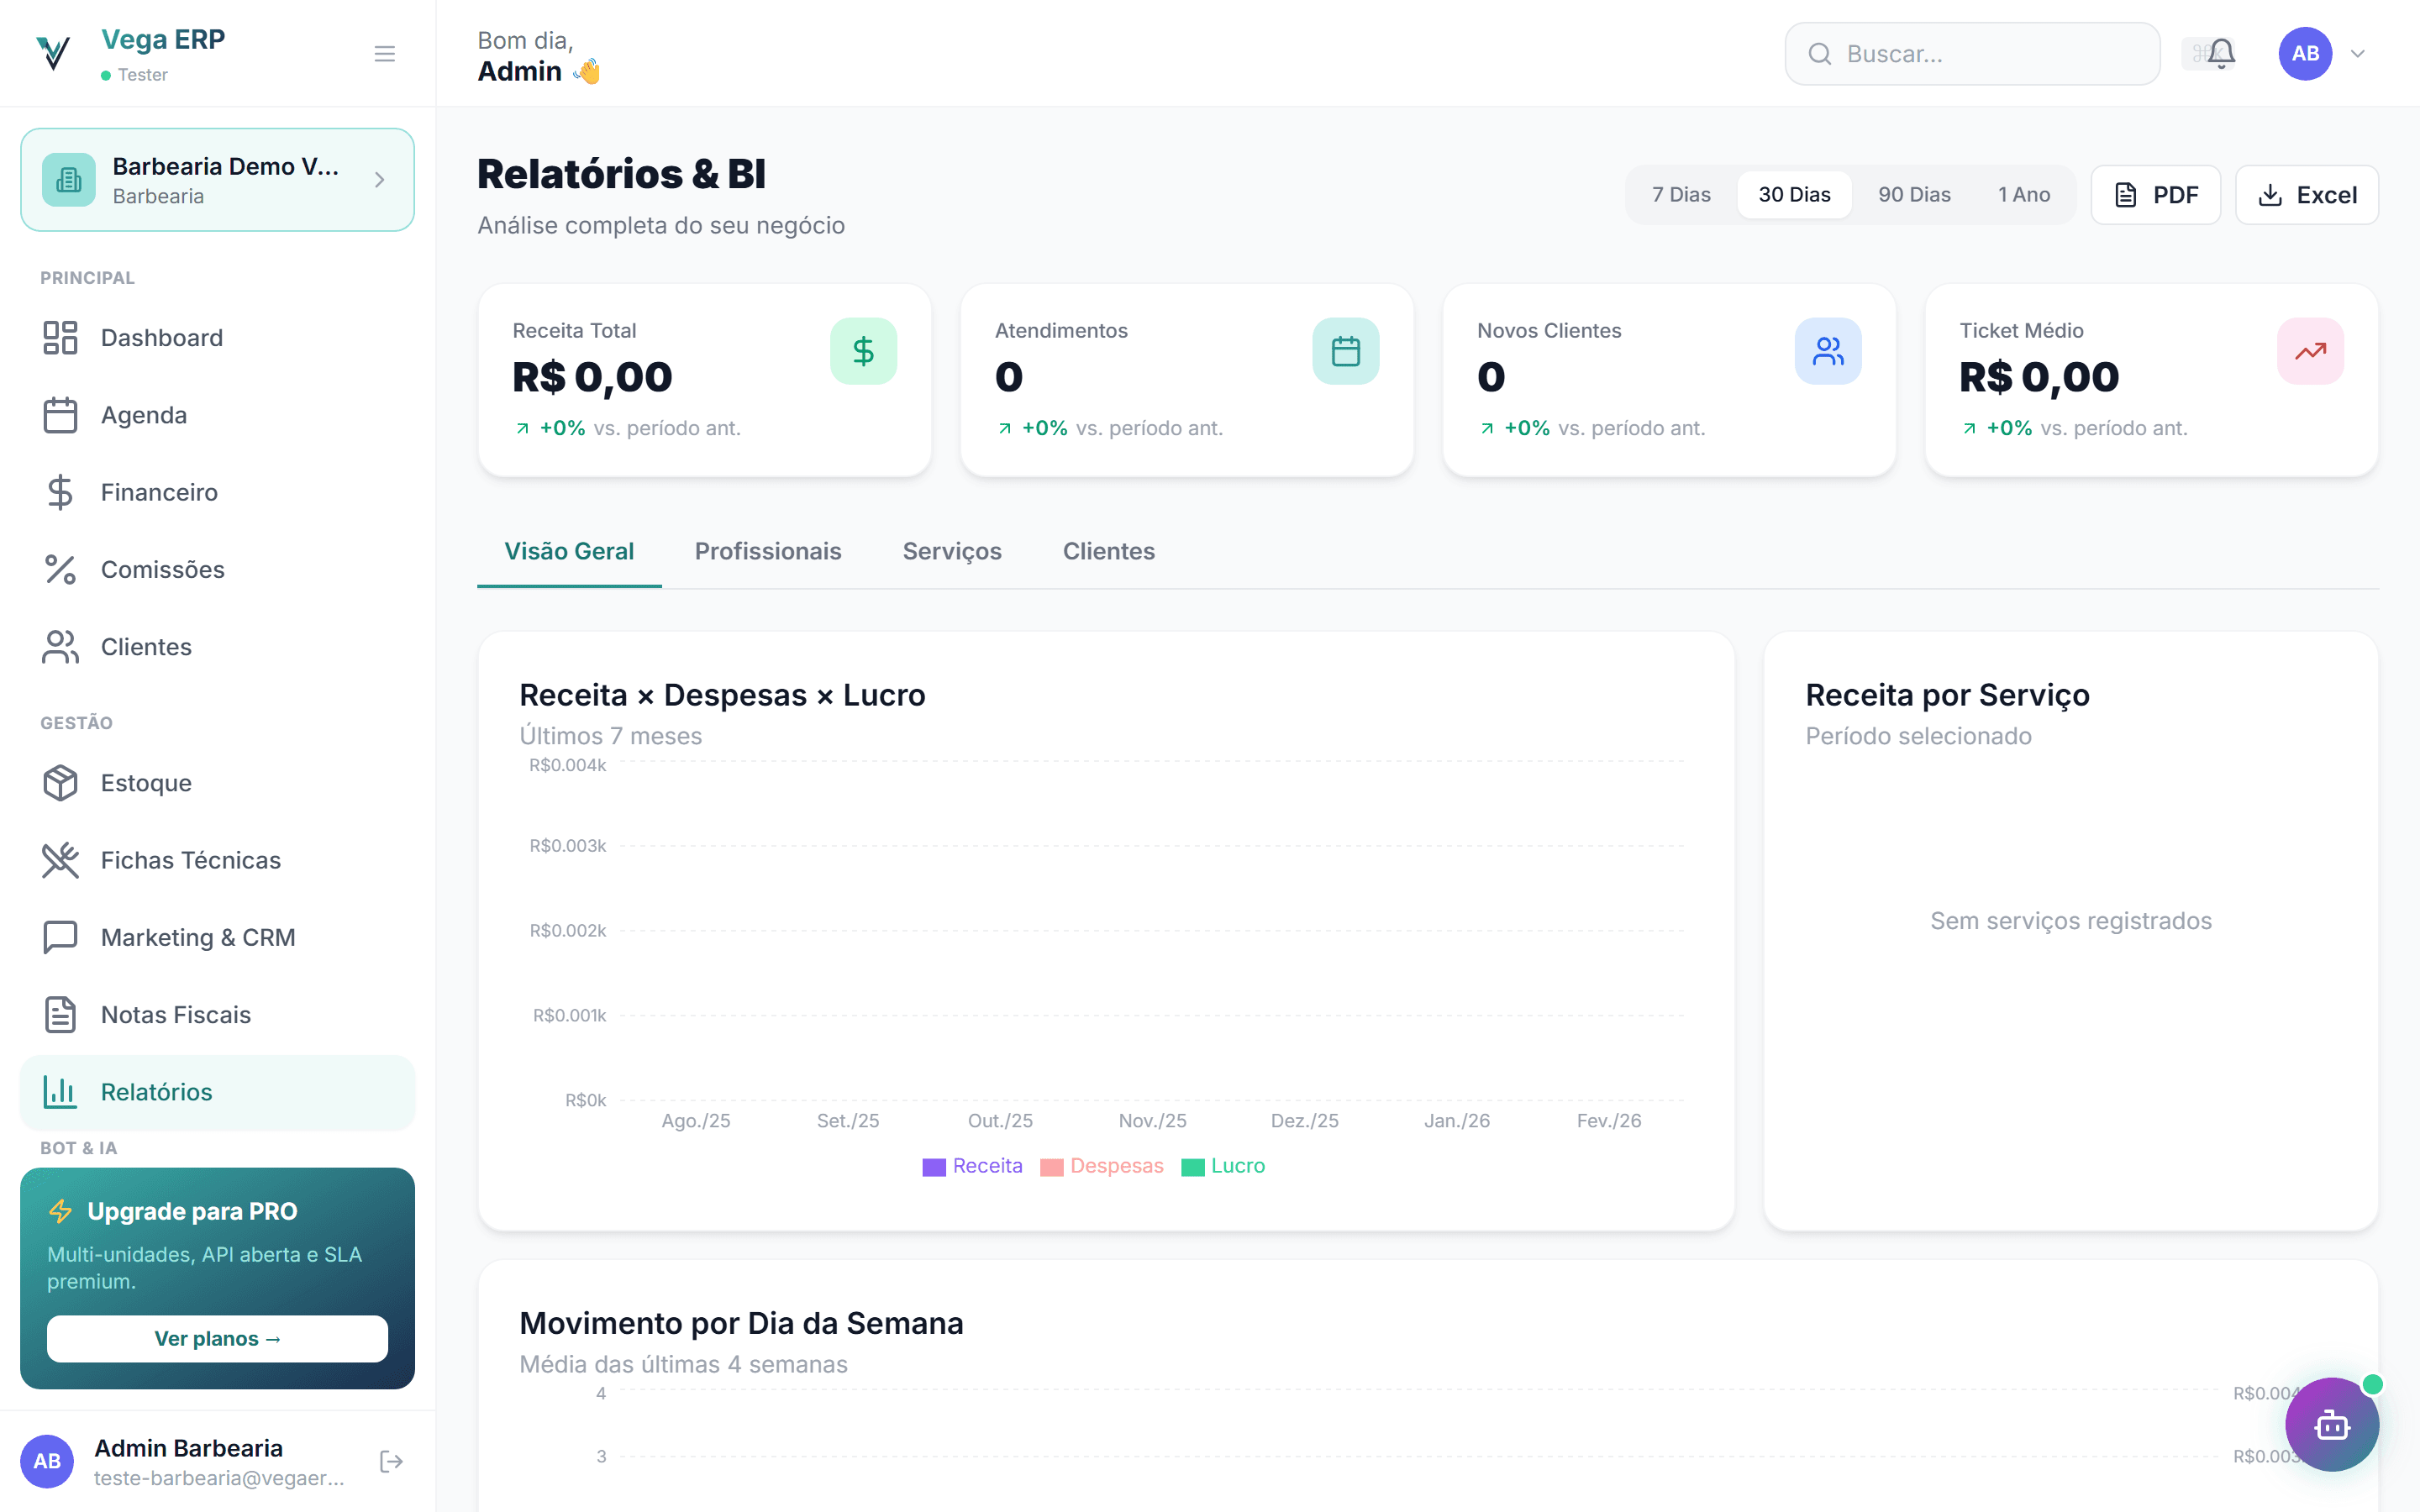Collapse sidebar using the hamburger menu icon
This screenshot has width=2420, height=1512.
tap(384, 54)
